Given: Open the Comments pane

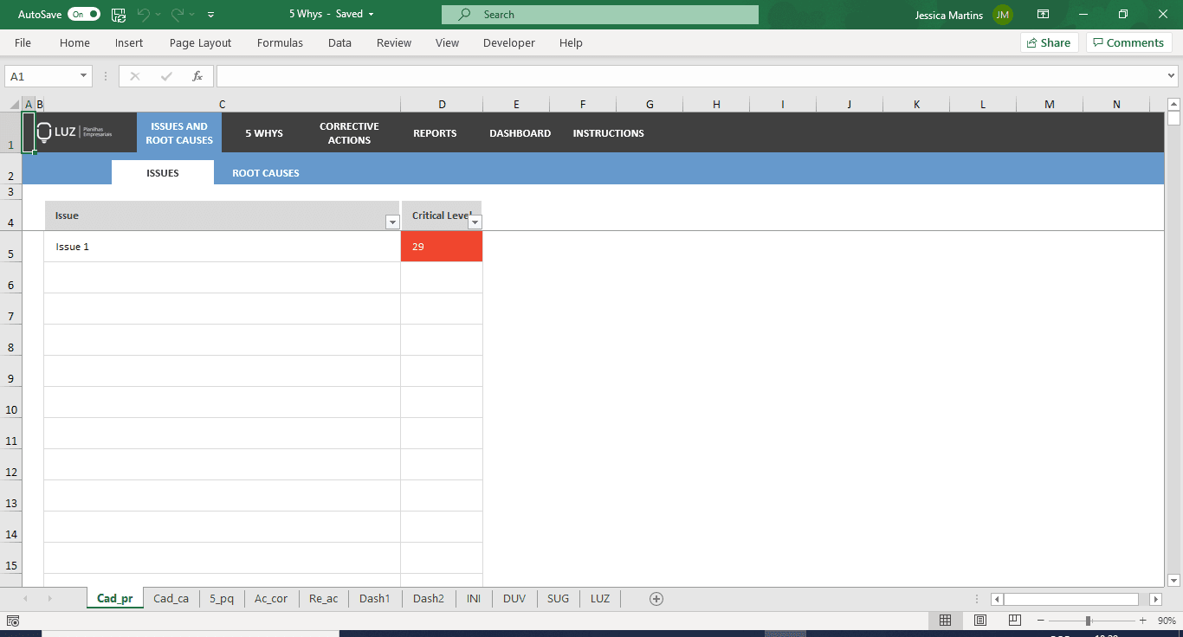Looking at the screenshot, I should click(x=1128, y=42).
